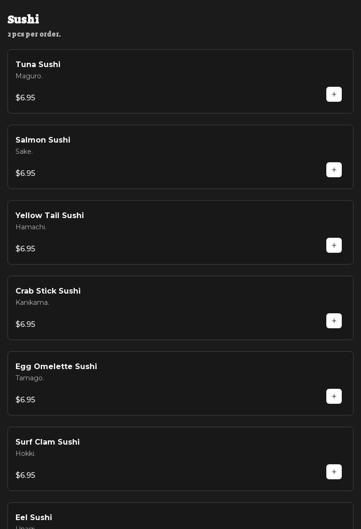Add Surf Clam Sushi to order

pyautogui.click(x=334, y=472)
